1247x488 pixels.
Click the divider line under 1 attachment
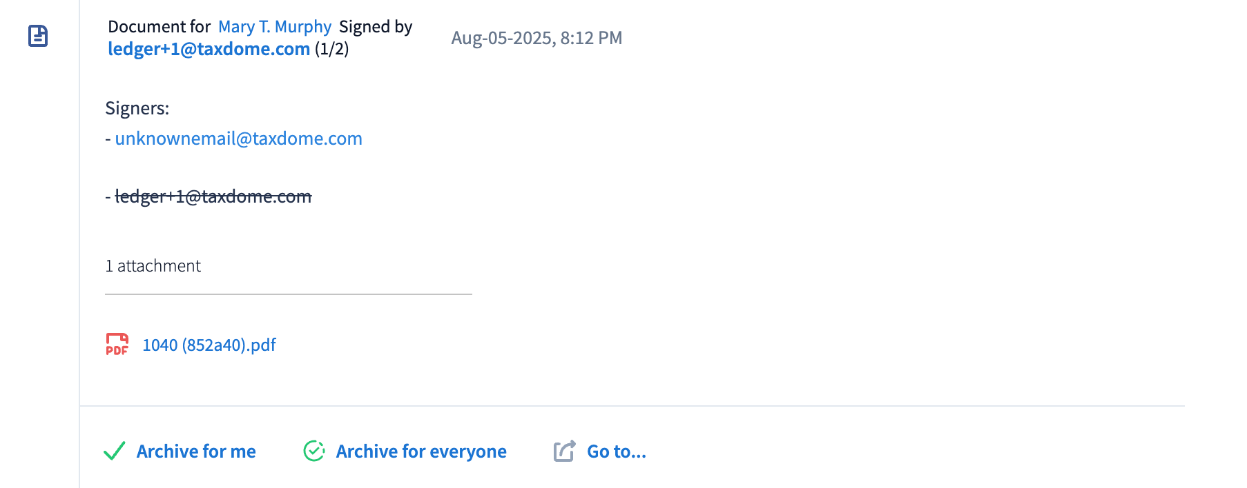288,294
